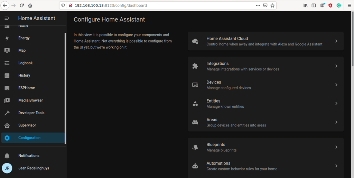Open Media Browser in the sidebar
Viewport: 354px width, 178px height.
click(33, 100)
